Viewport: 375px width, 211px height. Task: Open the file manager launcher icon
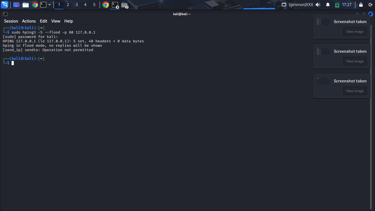coord(26,5)
